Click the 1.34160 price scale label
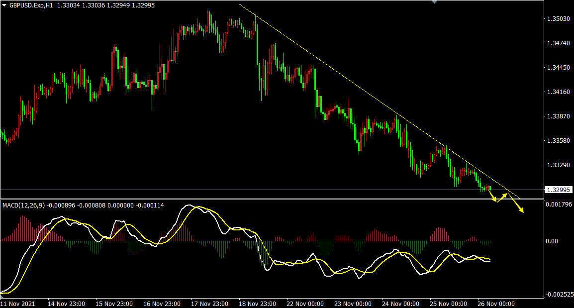 click(558, 92)
